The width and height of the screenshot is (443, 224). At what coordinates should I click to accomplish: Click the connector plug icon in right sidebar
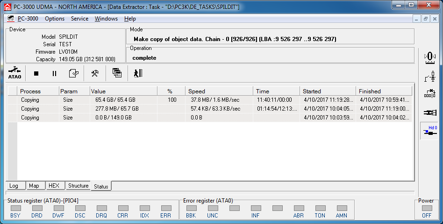point(430,112)
